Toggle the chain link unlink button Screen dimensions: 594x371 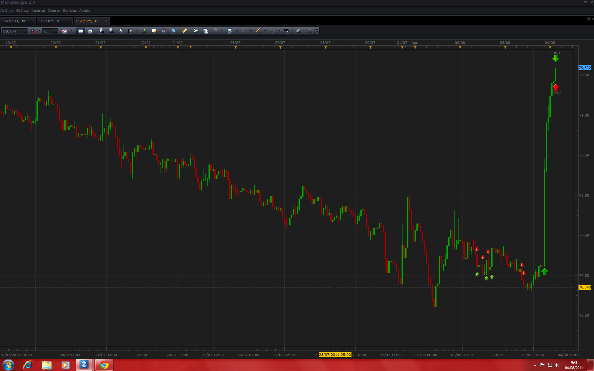coord(32,31)
